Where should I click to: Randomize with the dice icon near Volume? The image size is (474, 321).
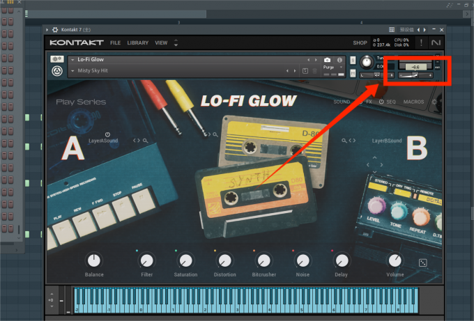point(422,263)
